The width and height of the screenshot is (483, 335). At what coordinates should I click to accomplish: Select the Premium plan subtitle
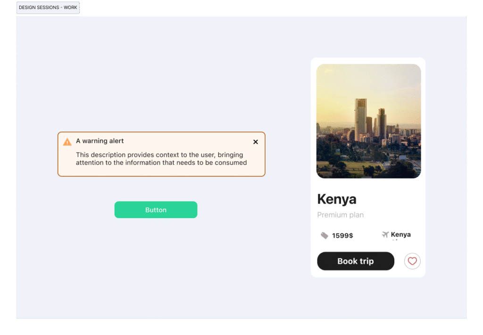pos(340,215)
